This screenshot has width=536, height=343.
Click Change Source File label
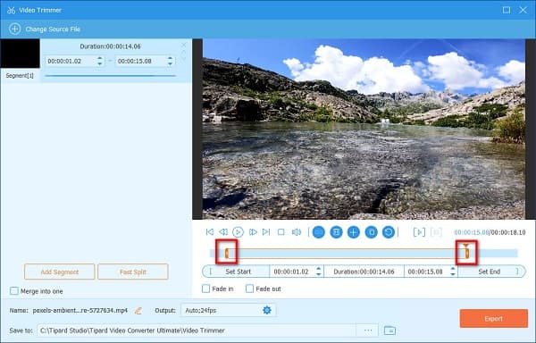pos(53,29)
